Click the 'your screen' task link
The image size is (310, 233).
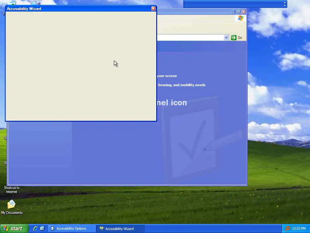tap(167, 76)
